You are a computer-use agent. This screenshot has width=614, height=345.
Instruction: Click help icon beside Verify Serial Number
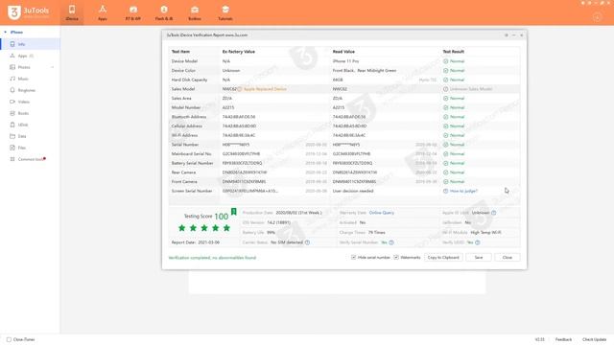coord(391,242)
